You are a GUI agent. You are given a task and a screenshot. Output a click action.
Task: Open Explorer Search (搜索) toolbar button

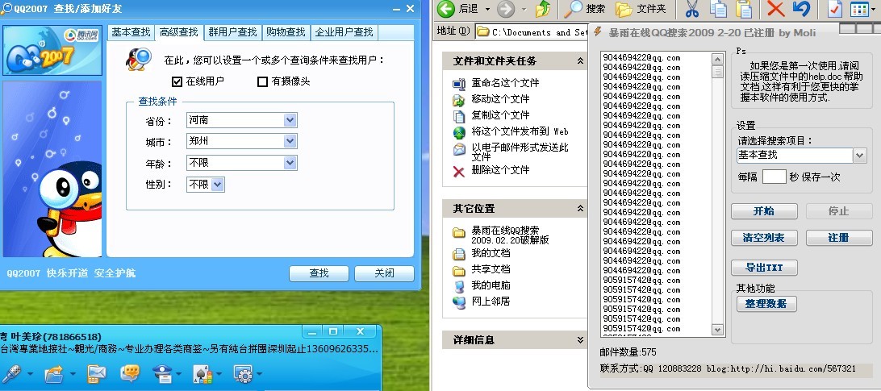click(585, 8)
